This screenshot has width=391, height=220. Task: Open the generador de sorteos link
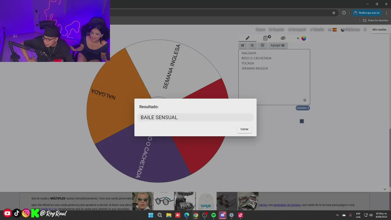tap(287, 205)
